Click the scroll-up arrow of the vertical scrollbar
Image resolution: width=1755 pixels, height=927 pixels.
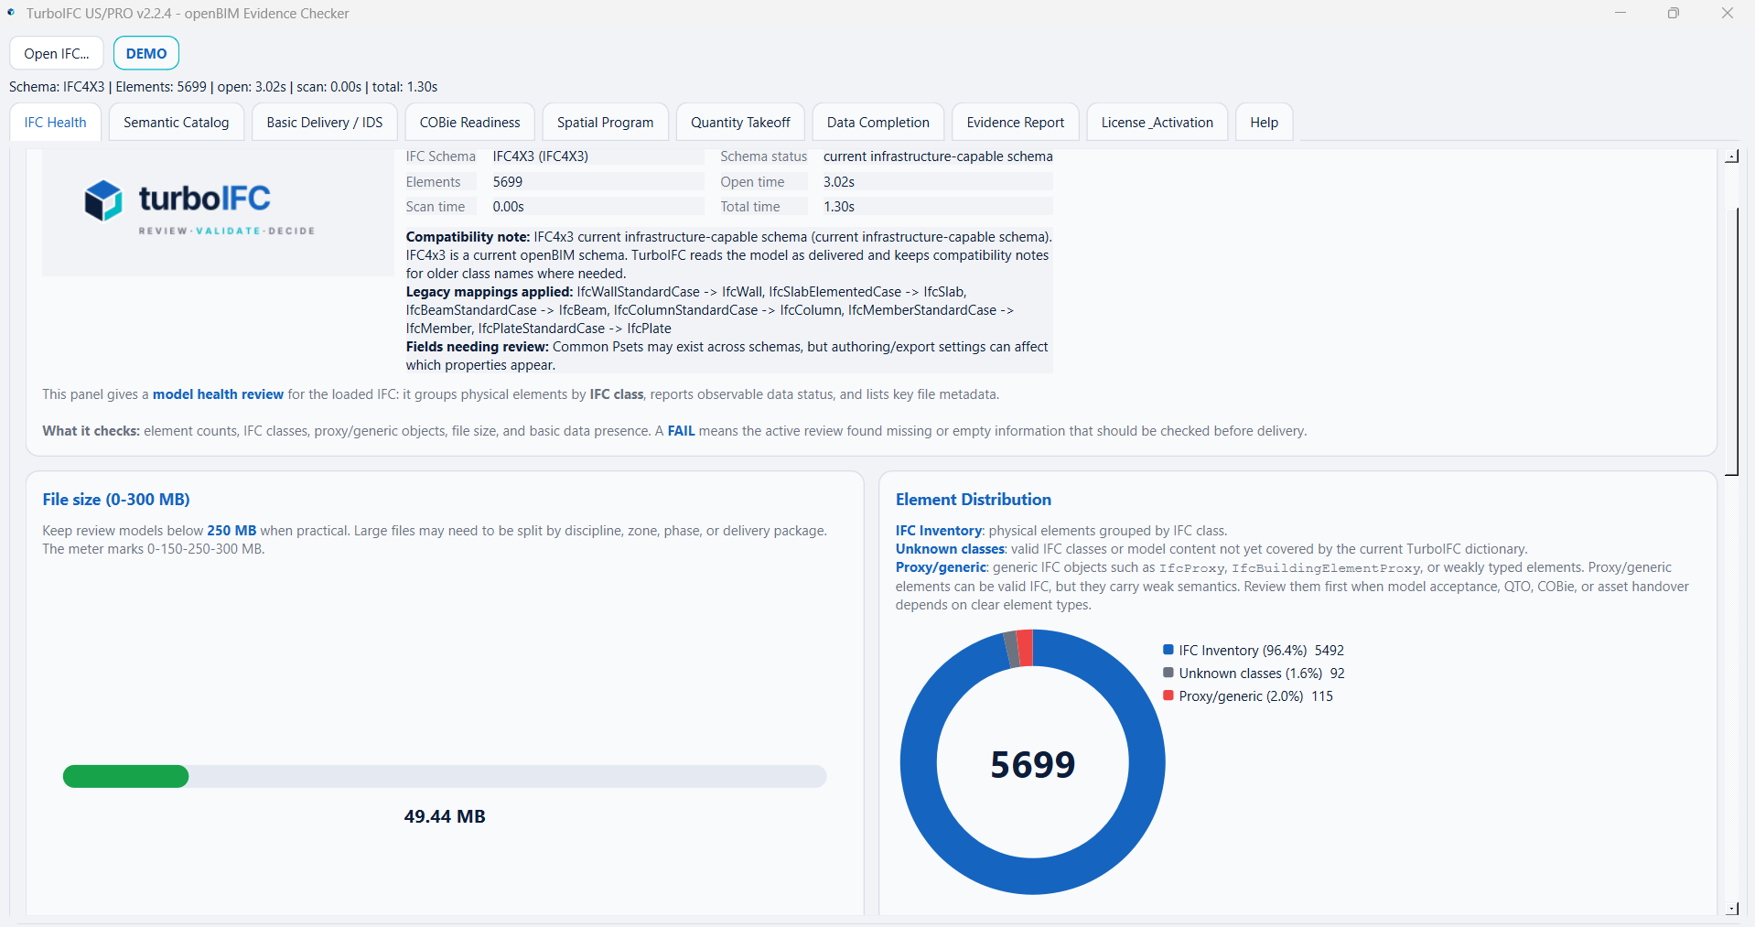point(1732,156)
